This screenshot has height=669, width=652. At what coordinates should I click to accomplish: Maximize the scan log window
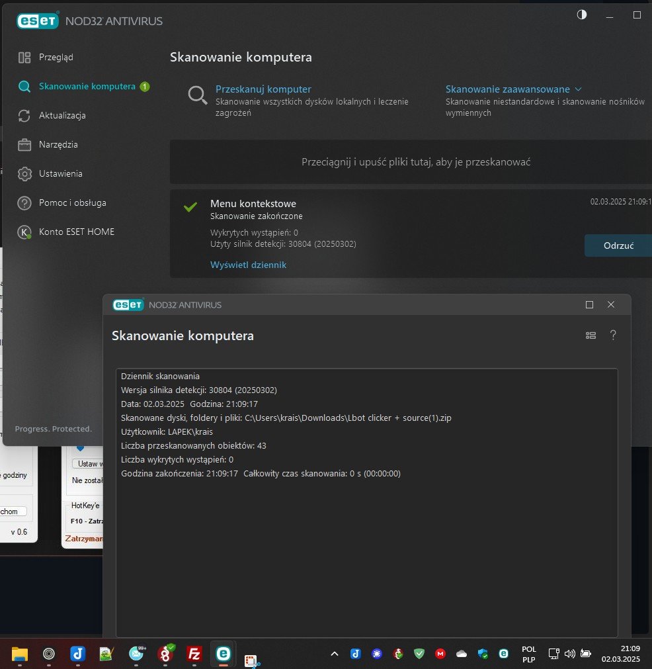(589, 305)
